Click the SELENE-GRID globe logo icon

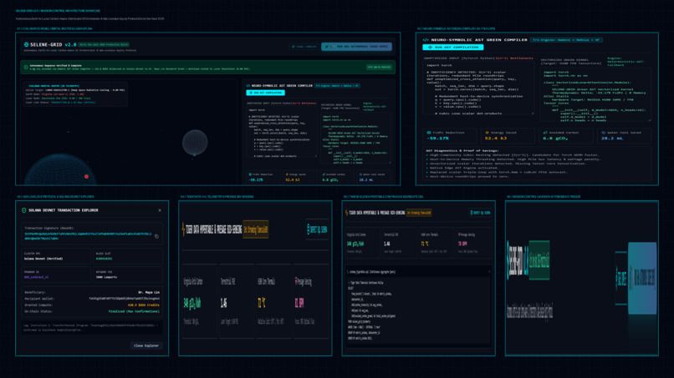[26, 44]
